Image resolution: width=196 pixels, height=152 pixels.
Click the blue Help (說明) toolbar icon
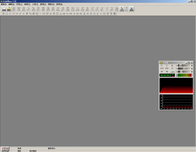[x=132, y=9]
